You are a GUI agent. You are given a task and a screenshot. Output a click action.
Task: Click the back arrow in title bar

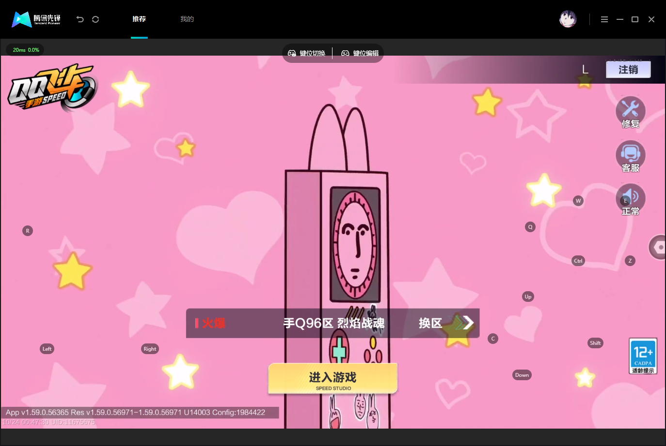80,19
